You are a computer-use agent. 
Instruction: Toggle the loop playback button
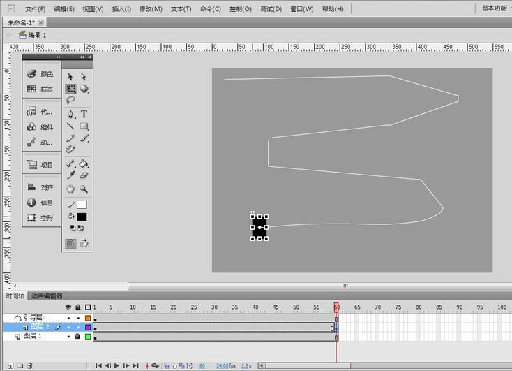pyautogui.click(x=155, y=366)
